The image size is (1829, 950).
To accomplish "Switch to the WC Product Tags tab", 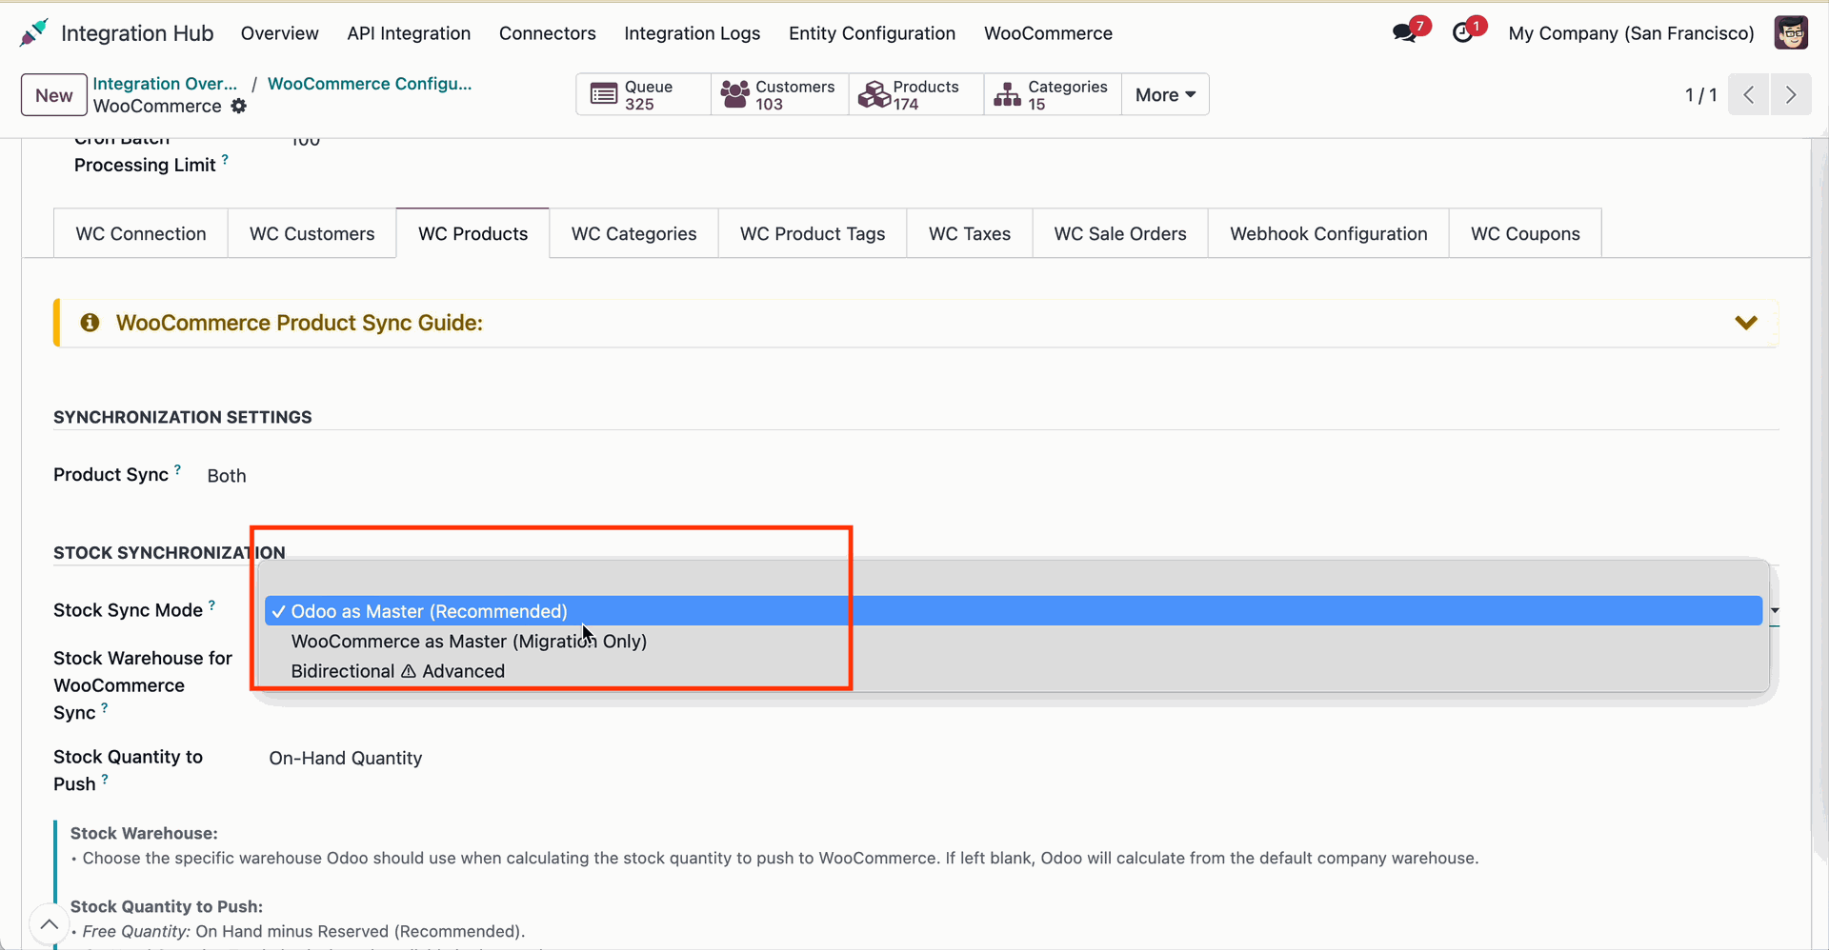I will 813,234.
